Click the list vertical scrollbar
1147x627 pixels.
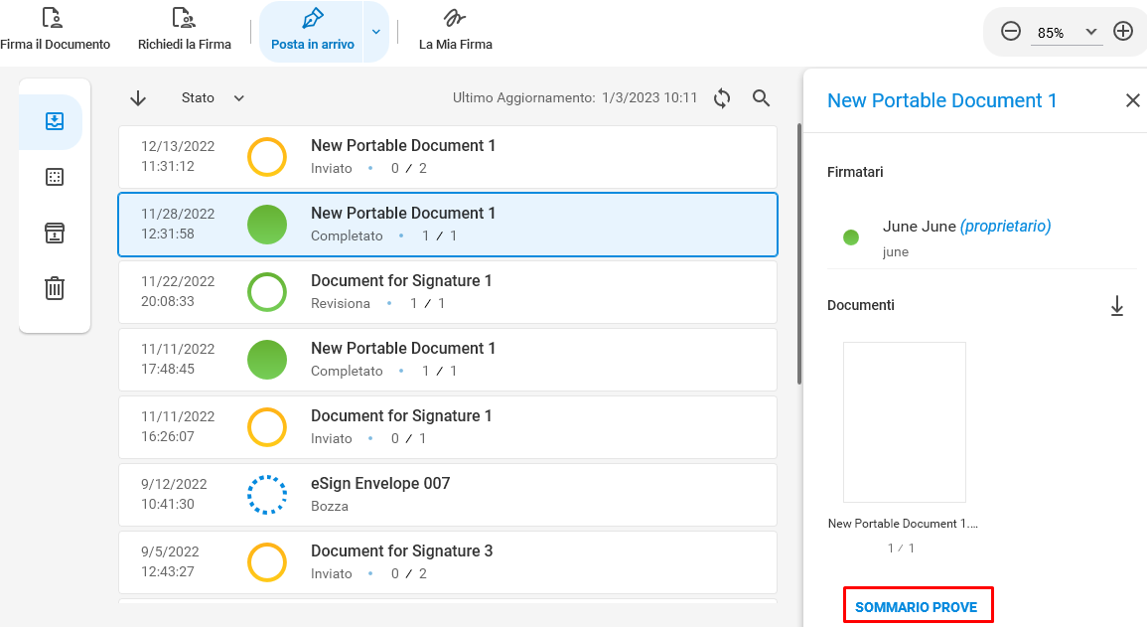click(x=798, y=252)
